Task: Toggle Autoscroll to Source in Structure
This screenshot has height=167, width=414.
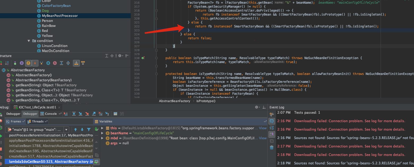Action: [x=76, y=63]
